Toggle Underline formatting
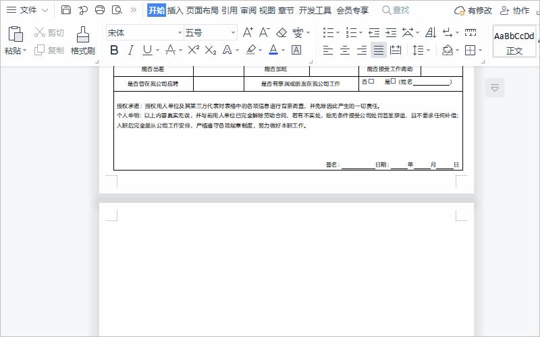 [147, 50]
